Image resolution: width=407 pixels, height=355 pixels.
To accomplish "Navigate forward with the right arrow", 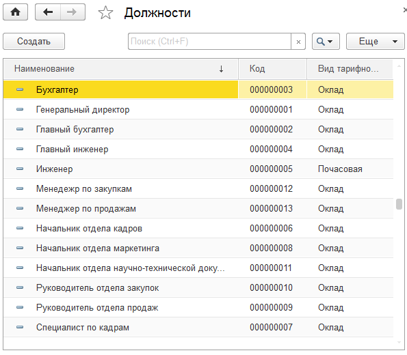I will pyautogui.click(x=73, y=12).
